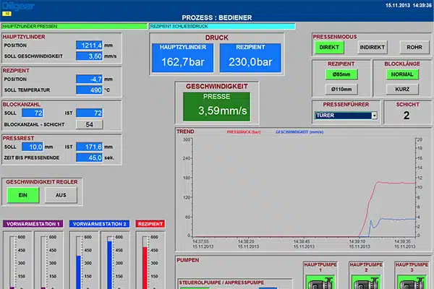The height and width of the screenshot is (289, 434).
Task: Click the PRESSENMODUS heading
Action: point(335,37)
